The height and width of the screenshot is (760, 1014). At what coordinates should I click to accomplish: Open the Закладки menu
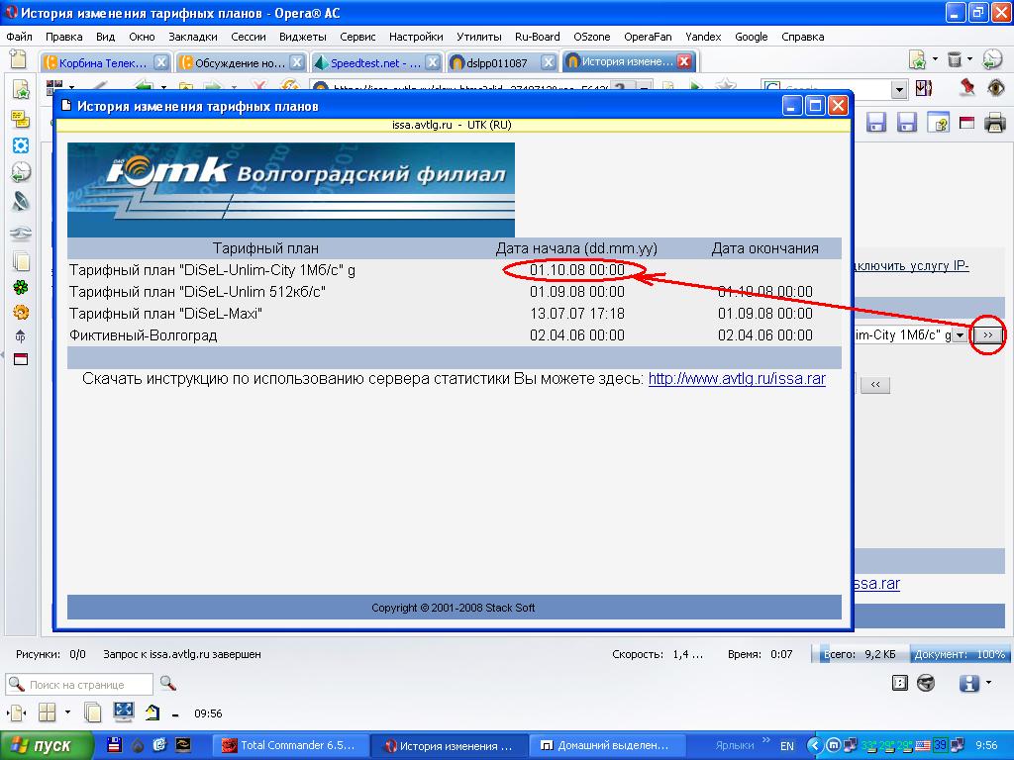192,37
